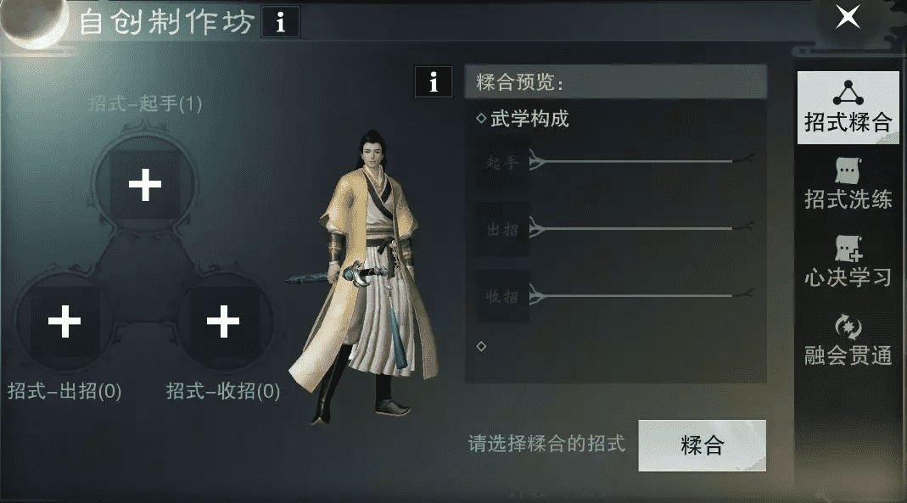This screenshot has height=503, width=907.
Task: Click the 糅合 button
Action: tap(703, 445)
